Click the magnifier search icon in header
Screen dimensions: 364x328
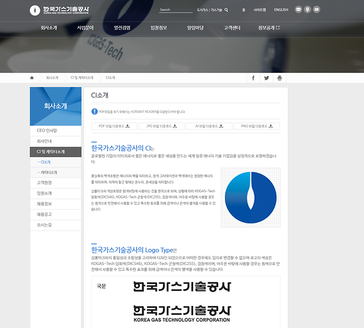[x=226, y=10]
